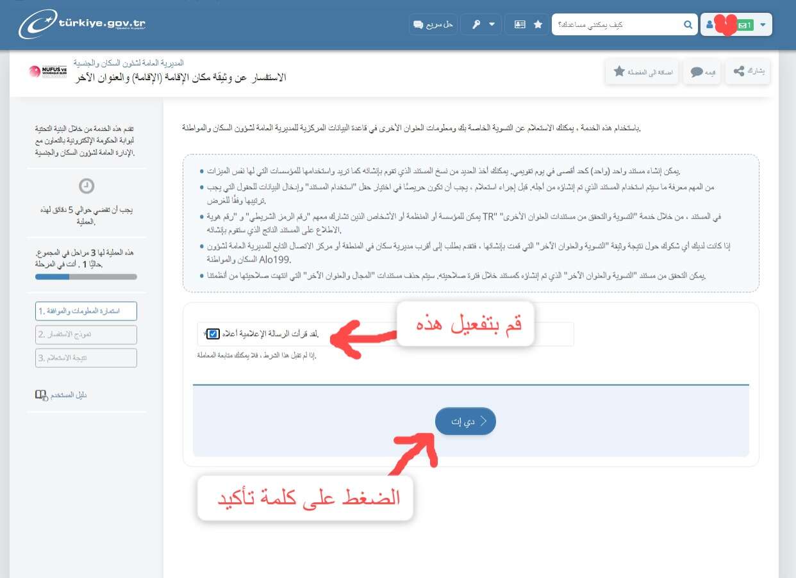Click the türkiye.gov.tr logo
The image size is (796, 578).
[x=82, y=25]
